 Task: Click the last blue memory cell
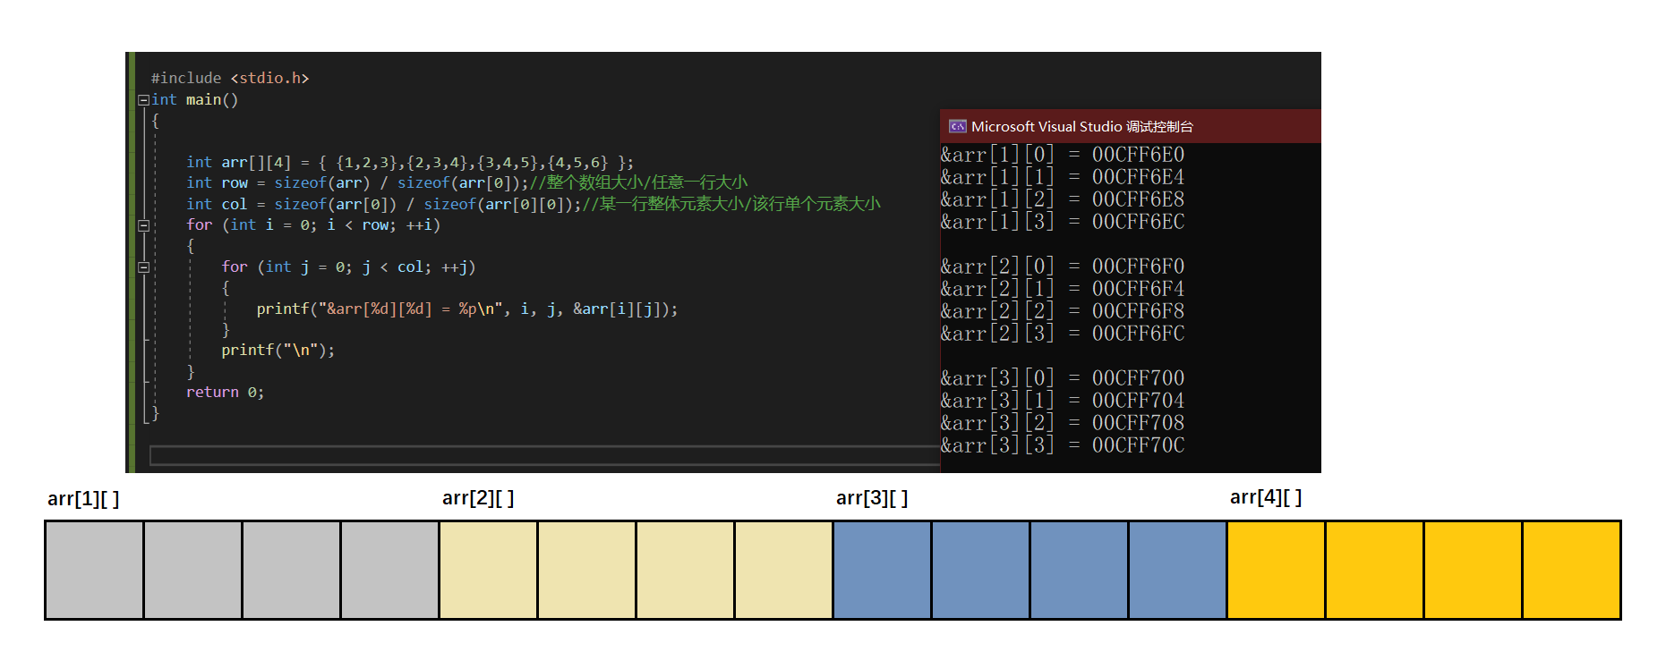pos(1177,570)
